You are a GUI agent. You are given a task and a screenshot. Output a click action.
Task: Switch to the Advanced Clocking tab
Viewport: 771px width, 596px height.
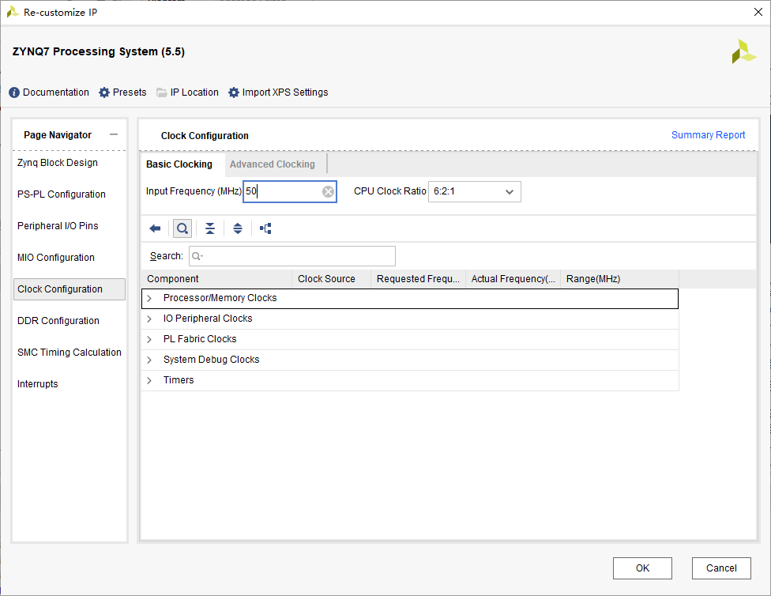click(x=273, y=164)
